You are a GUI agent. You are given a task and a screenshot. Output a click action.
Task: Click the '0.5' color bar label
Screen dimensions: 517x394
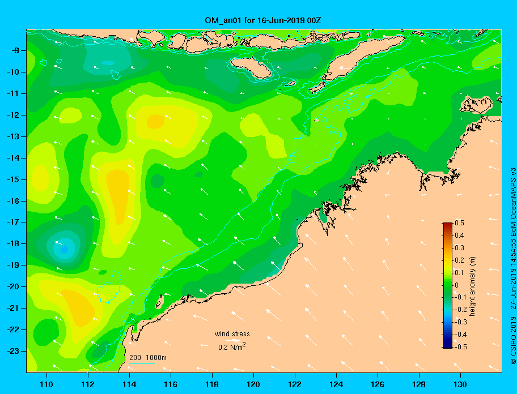[459, 223]
